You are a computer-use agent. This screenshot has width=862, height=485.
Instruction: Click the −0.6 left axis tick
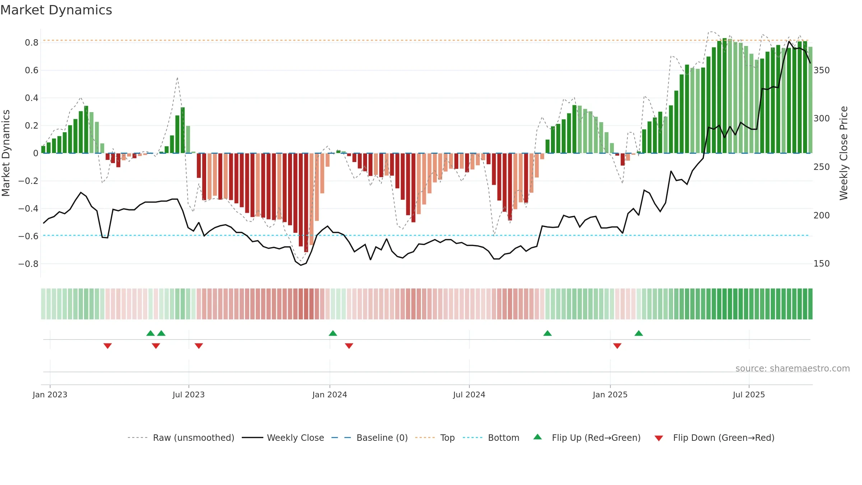(x=28, y=236)
